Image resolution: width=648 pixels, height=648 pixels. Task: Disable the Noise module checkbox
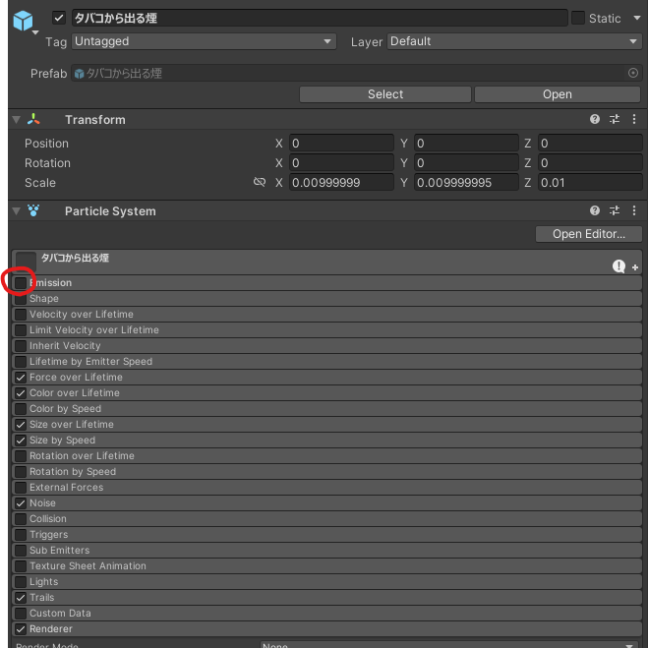pos(21,502)
